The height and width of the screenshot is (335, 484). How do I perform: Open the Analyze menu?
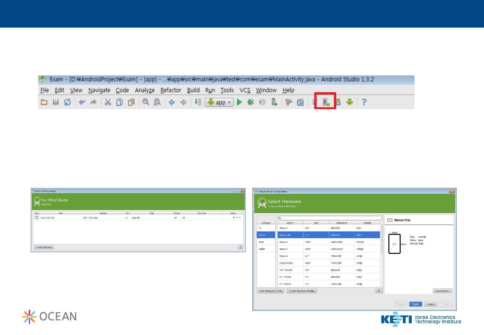click(x=145, y=90)
